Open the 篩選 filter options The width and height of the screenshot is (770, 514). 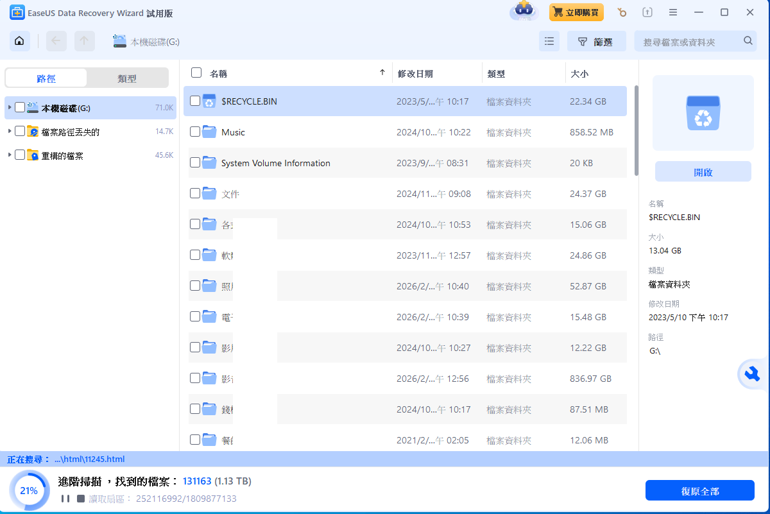(x=596, y=40)
